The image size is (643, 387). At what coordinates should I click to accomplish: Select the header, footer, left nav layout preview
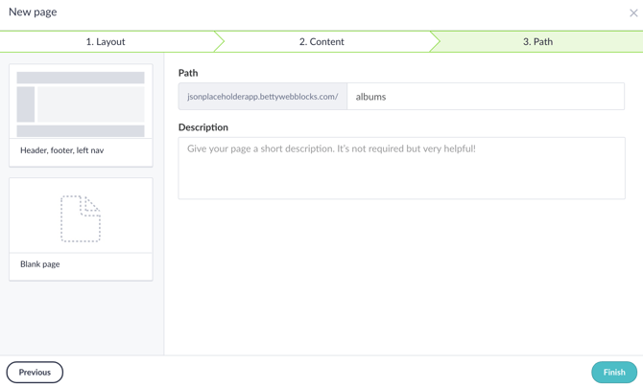click(x=81, y=103)
